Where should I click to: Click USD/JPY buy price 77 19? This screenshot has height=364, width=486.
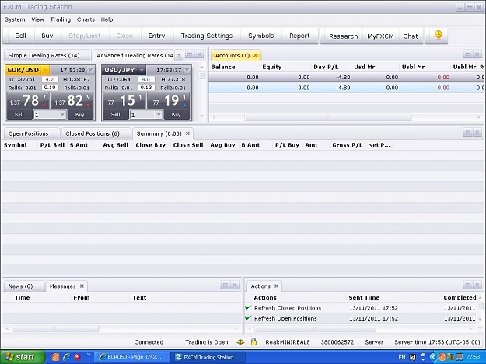[169, 101]
